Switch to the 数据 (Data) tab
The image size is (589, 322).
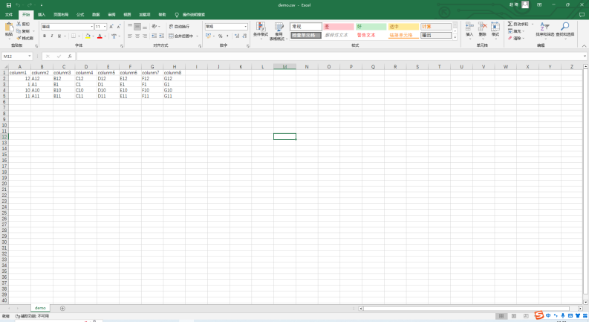click(x=96, y=15)
